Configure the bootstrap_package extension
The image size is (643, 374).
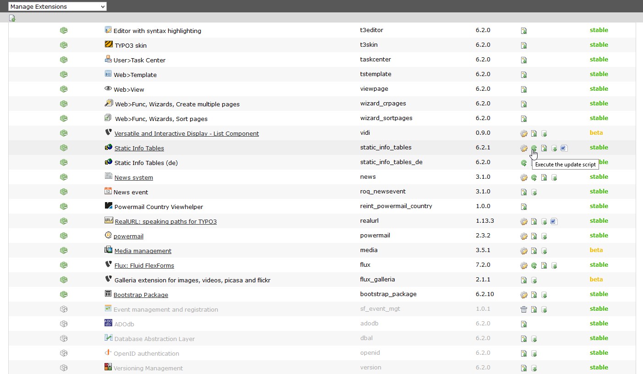[524, 295]
